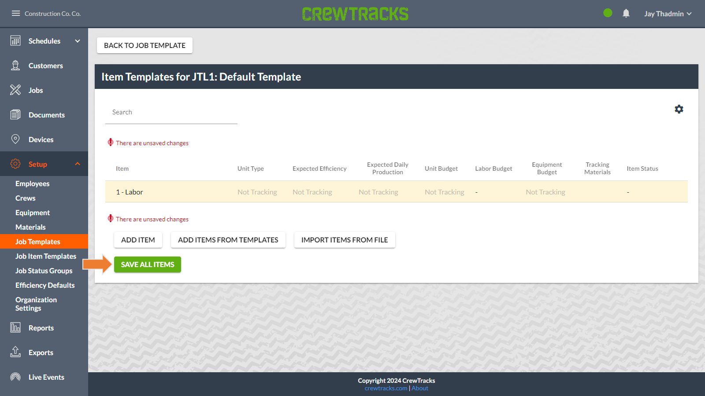Select Job Templates under Setup

pos(44,242)
